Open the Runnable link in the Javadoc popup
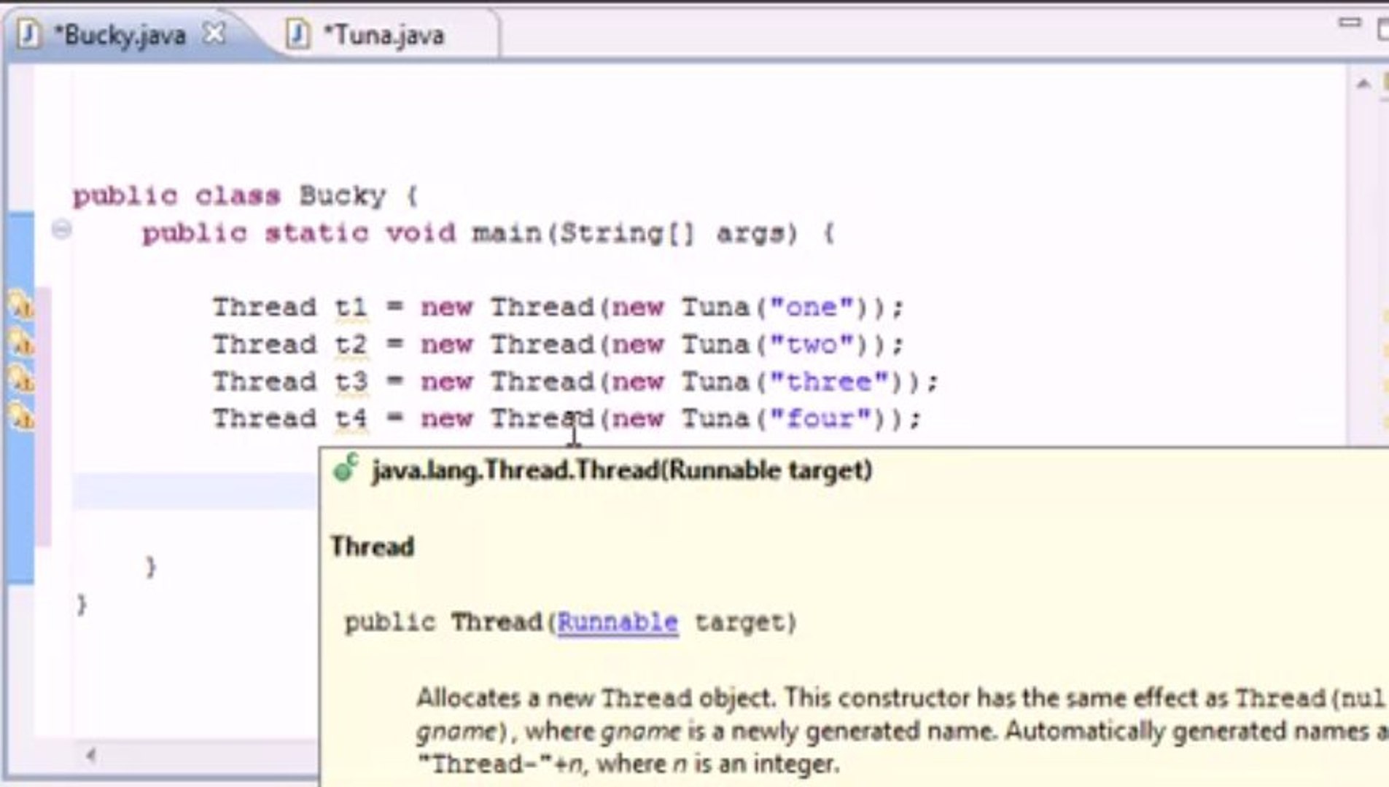Viewport: 1389px width, 787px height. coord(618,622)
